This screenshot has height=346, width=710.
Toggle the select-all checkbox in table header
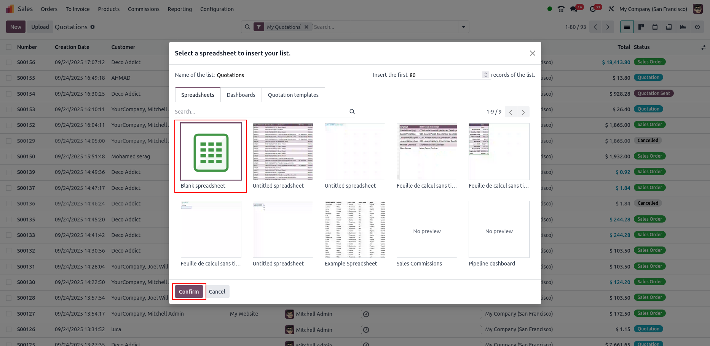coord(9,47)
